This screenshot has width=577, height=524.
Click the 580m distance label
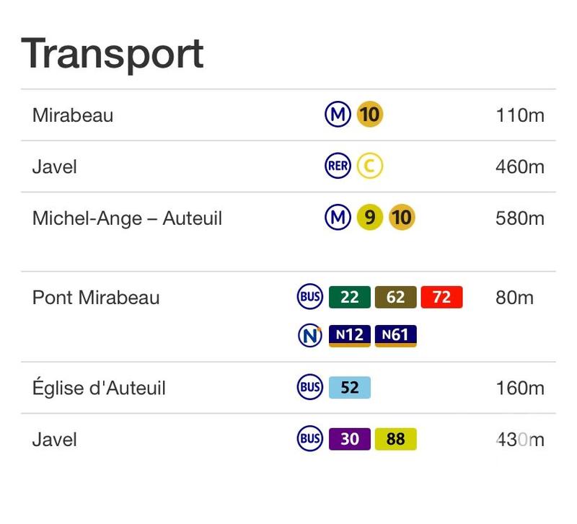click(x=519, y=218)
